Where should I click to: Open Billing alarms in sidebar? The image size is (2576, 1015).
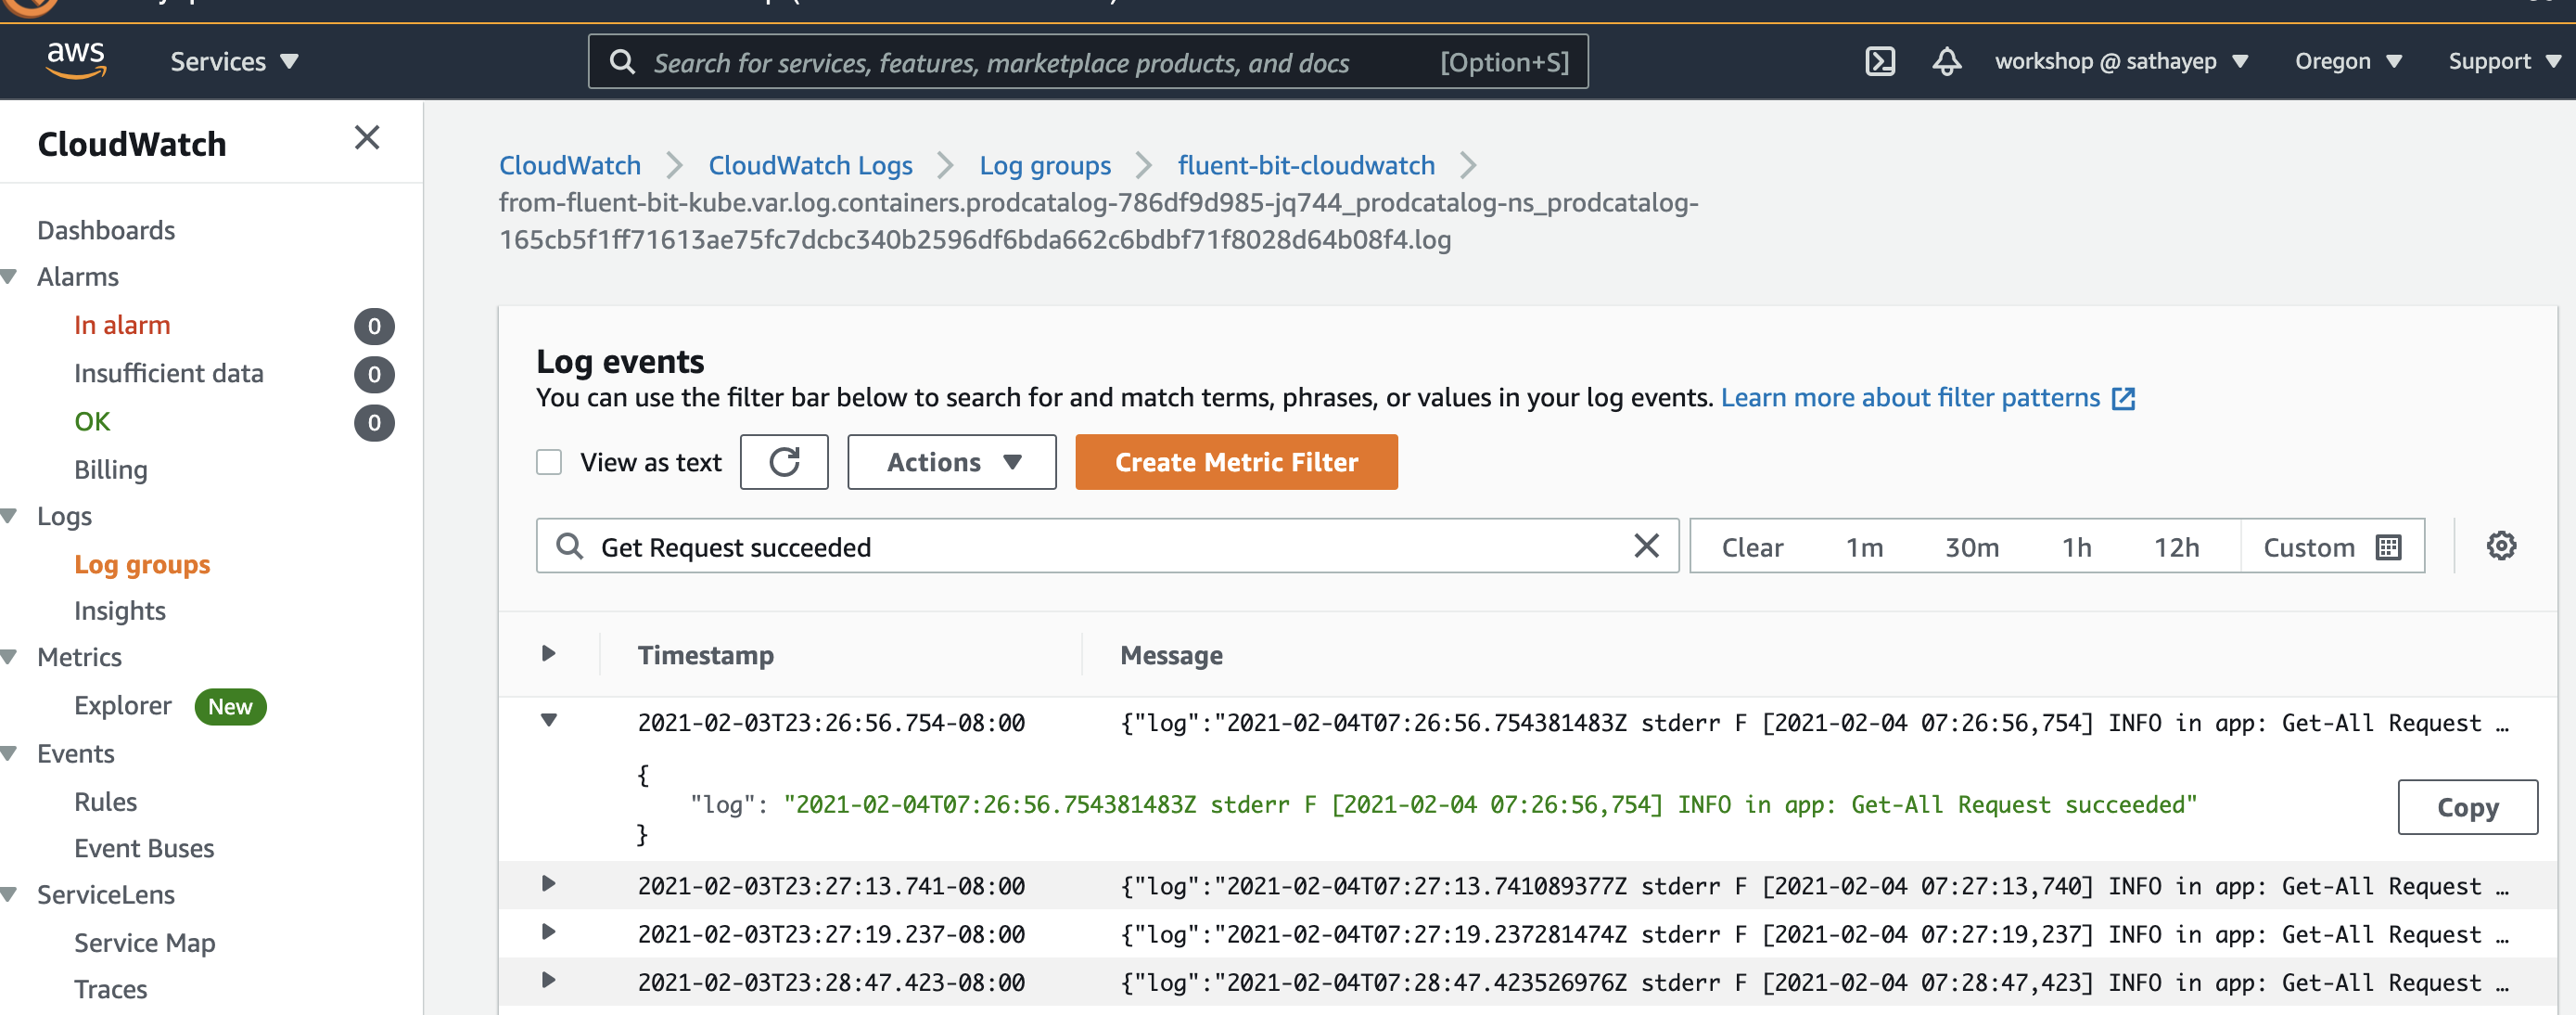coord(111,470)
